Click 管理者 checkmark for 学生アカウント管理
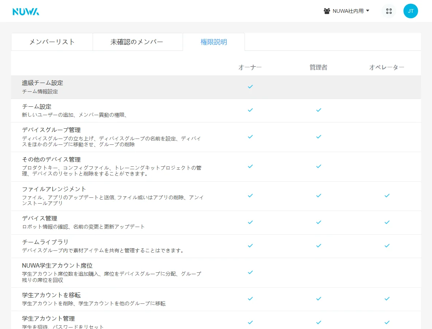Image resolution: width=432 pixels, height=329 pixels. tap(319, 322)
